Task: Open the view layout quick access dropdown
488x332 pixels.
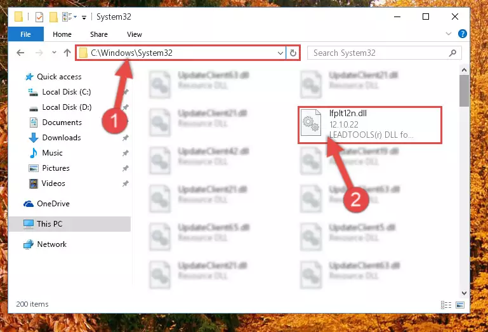Action: [x=69, y=17]
